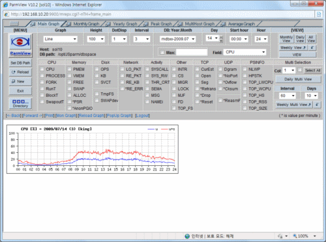The height and width of the screenshot is (242, 326).
Task: Open the Graph type dropdown showing Line
Action: pyautogui.click(x=60, y=39)
